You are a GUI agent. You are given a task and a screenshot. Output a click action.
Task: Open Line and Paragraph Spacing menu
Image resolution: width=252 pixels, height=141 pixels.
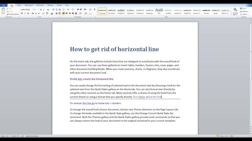(80, 13)
